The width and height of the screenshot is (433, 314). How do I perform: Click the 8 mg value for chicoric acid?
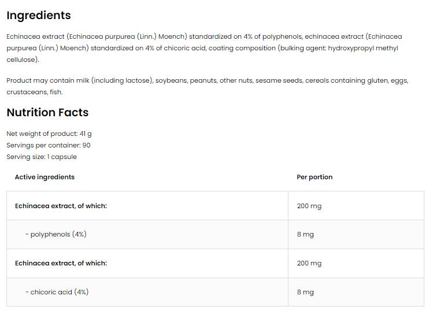pos(305,292)
